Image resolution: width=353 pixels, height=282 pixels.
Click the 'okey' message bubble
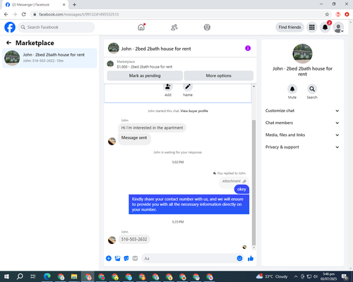tap(241, 190)
